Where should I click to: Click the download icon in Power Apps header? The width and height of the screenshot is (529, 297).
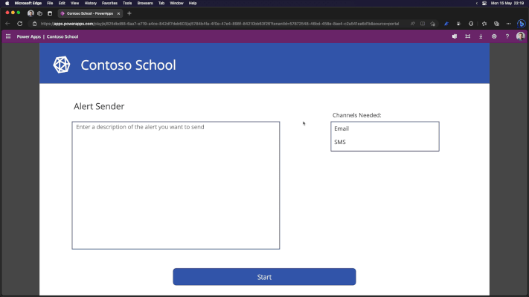(481, 36)
